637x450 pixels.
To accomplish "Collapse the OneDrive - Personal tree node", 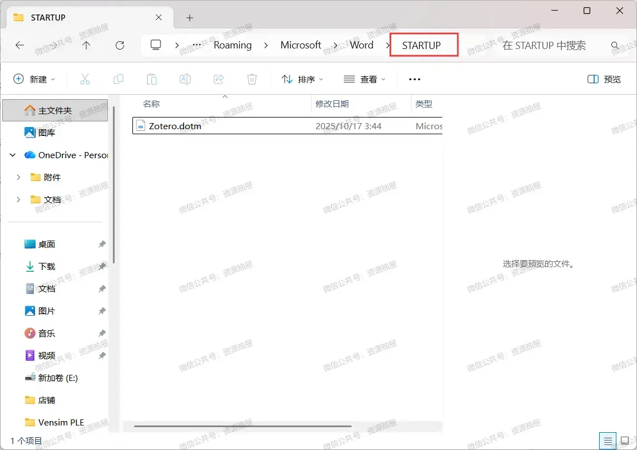I will 13,155.
